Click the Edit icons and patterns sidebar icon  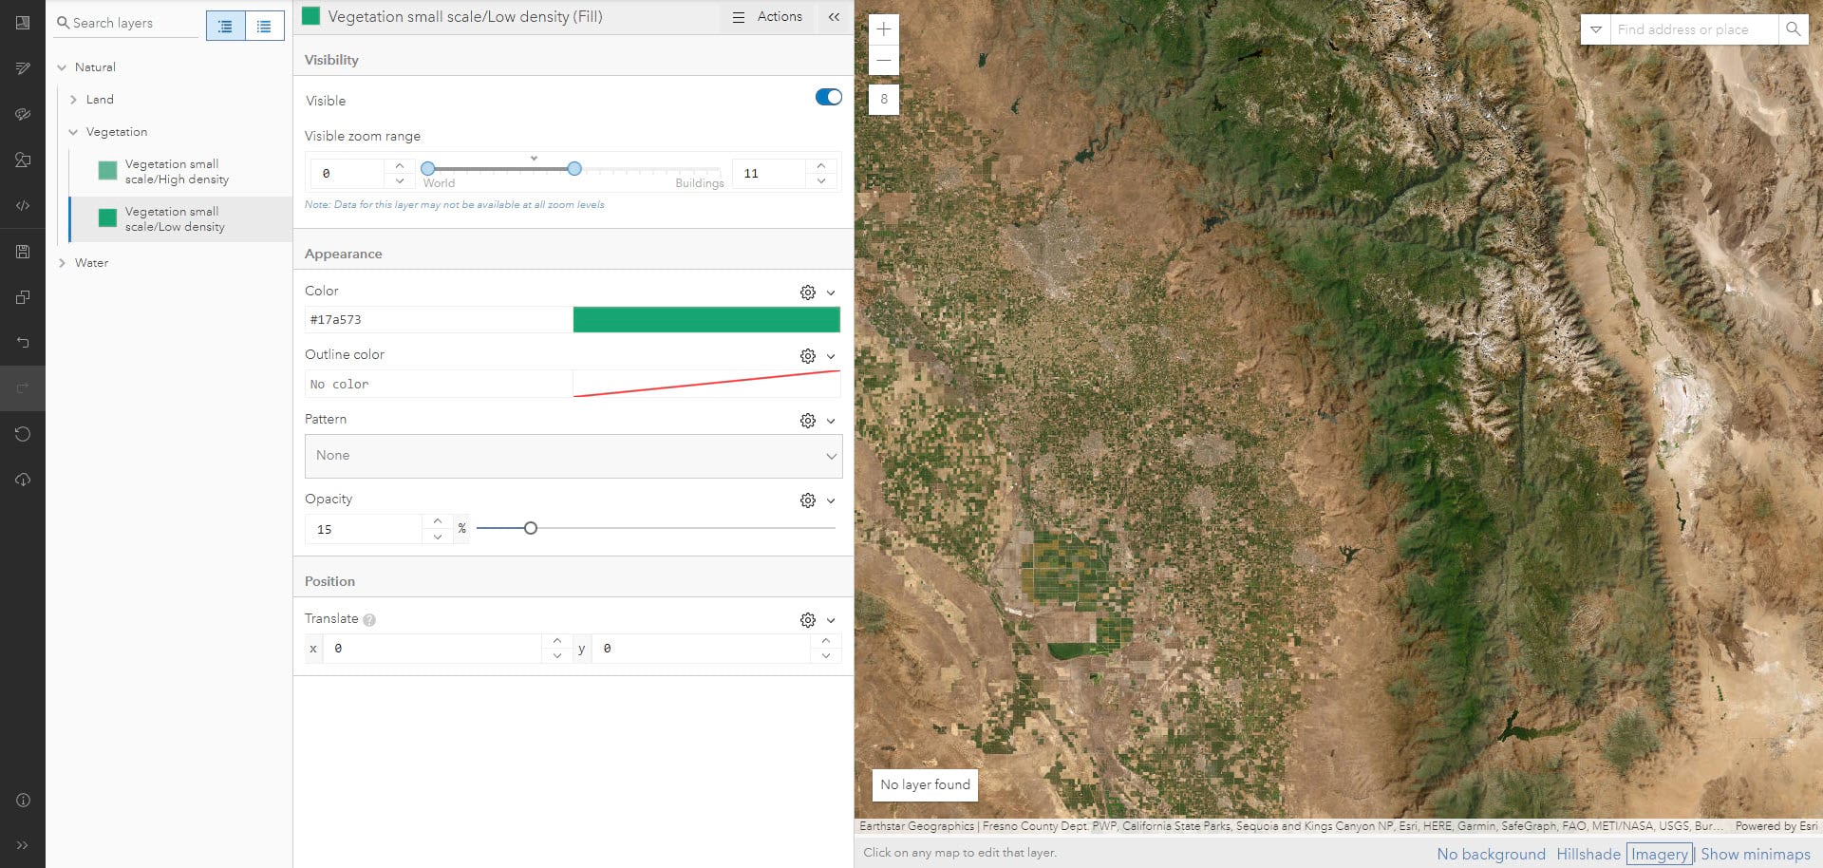(x=23, y=160)
